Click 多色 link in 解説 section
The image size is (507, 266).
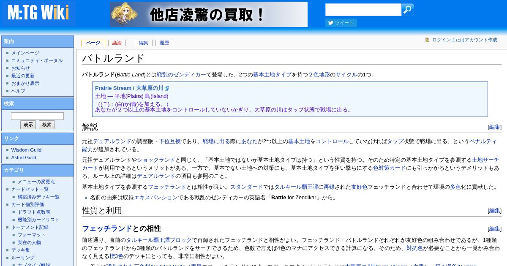(455, 187)
